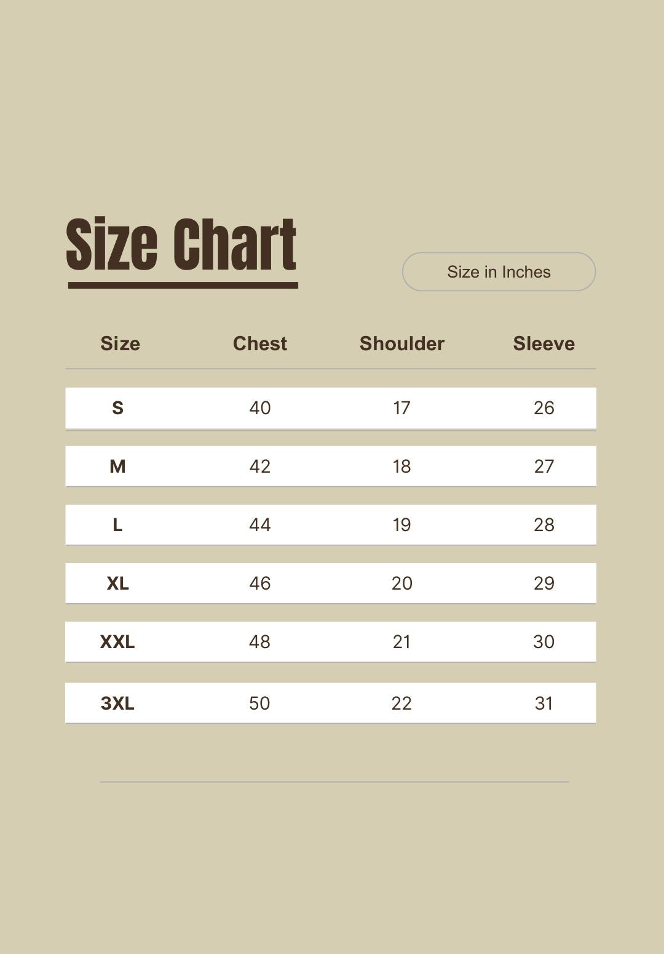The width and height of the screenshot is (664, 954).
Task: Click the "Size in Inches" pill button
Action: (x=499, y=271)
